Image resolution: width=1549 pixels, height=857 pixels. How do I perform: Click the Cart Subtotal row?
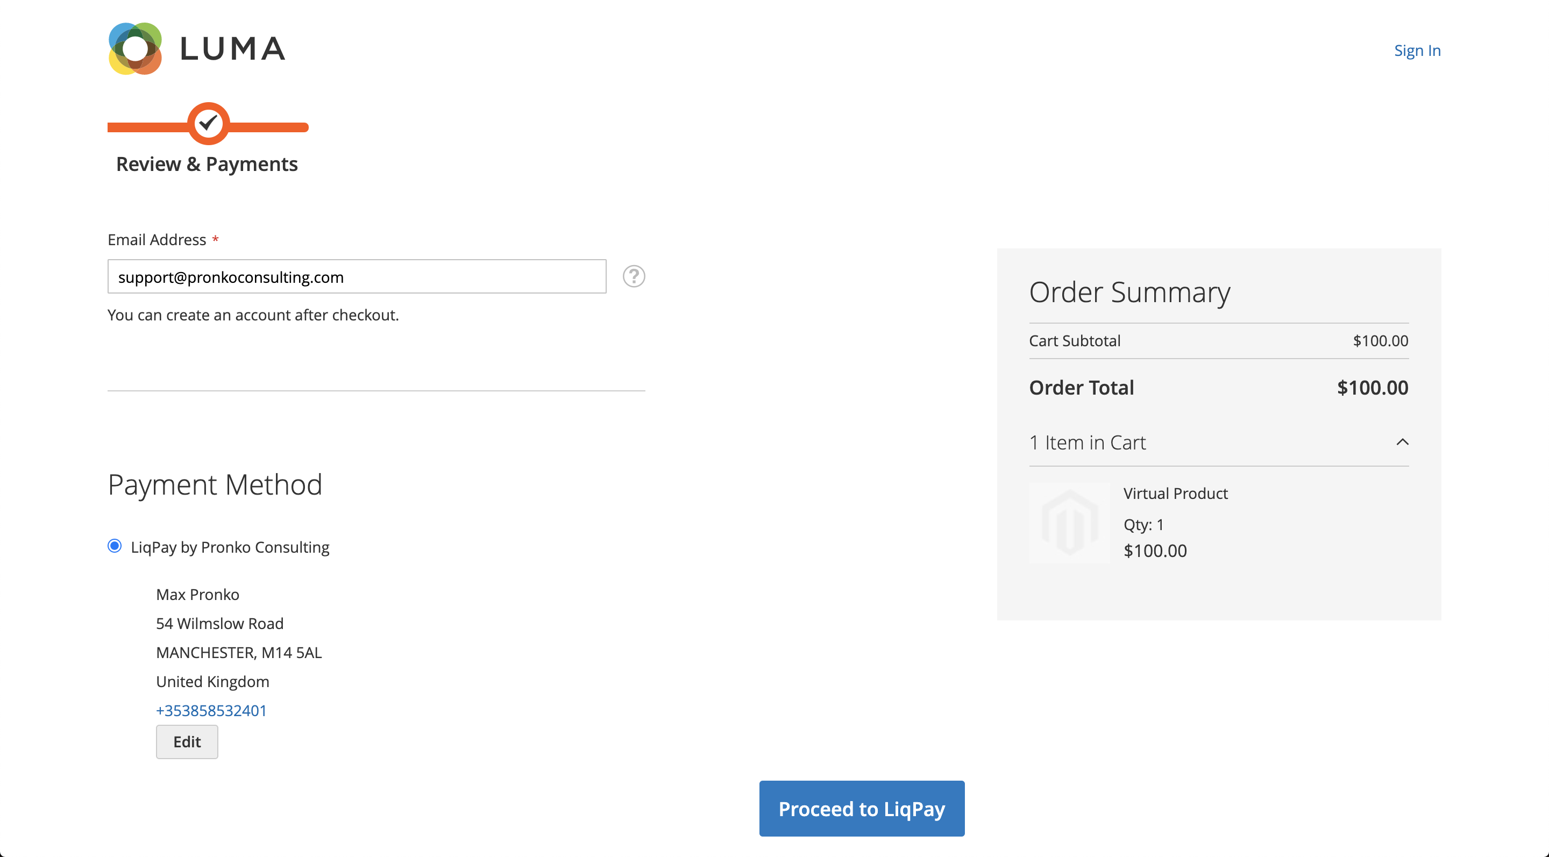click(1075, 340)
